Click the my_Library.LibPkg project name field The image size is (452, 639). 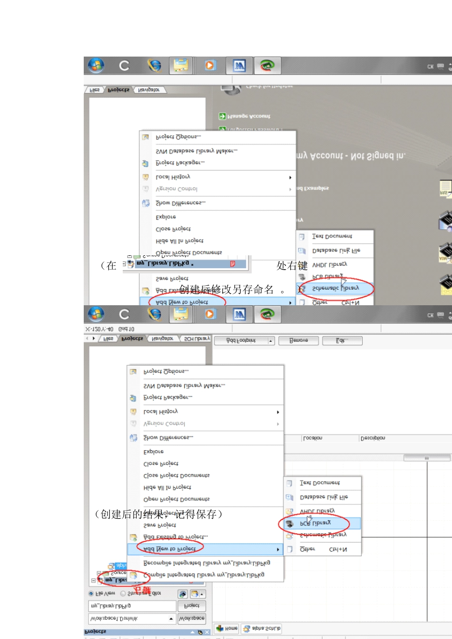(132, 606)
